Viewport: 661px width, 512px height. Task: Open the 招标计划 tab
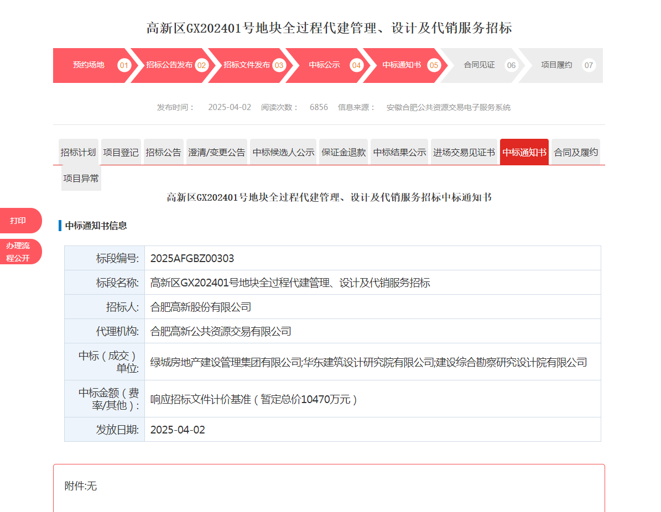coord(79,152)
